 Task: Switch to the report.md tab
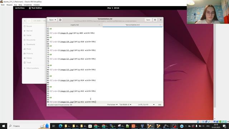74,25
